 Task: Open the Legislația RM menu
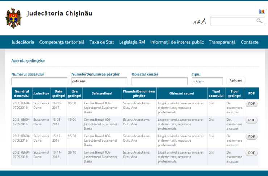point(132,42)
